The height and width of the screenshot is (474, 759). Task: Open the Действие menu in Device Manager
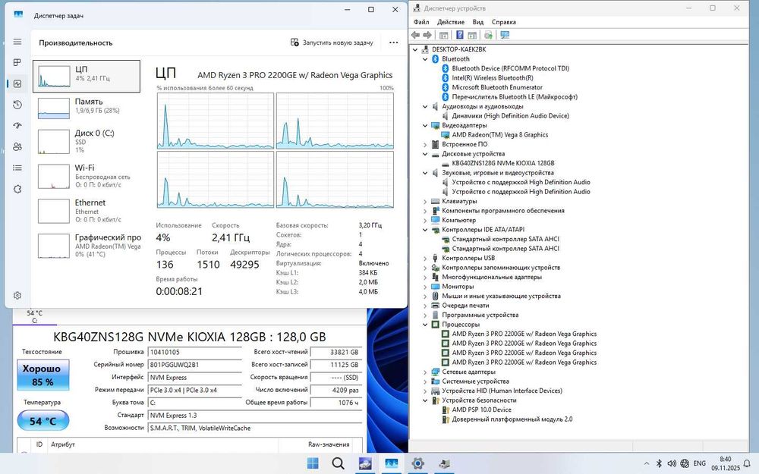[x=451, y=22]
